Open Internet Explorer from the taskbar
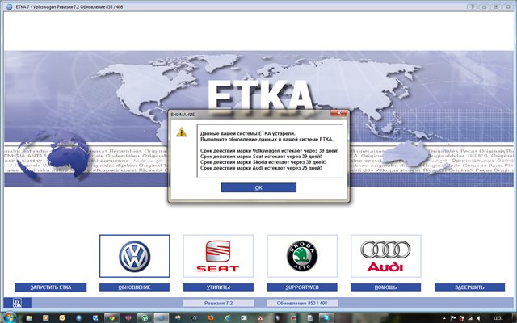Image resolution: width=517 pixels, height=323 pixels. pyautogui.click(x=228, y=317)
